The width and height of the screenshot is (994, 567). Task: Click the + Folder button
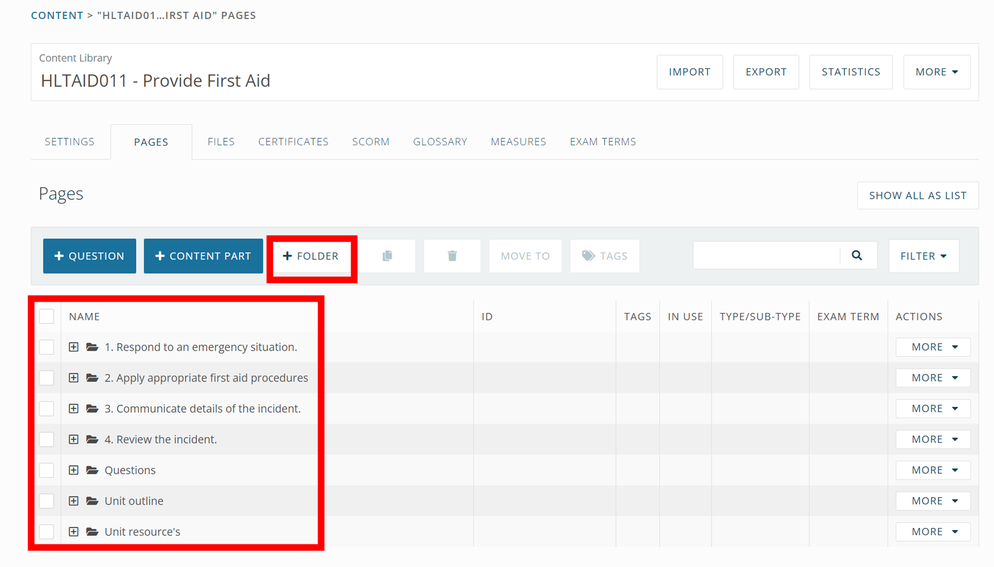tap(311, 256)
